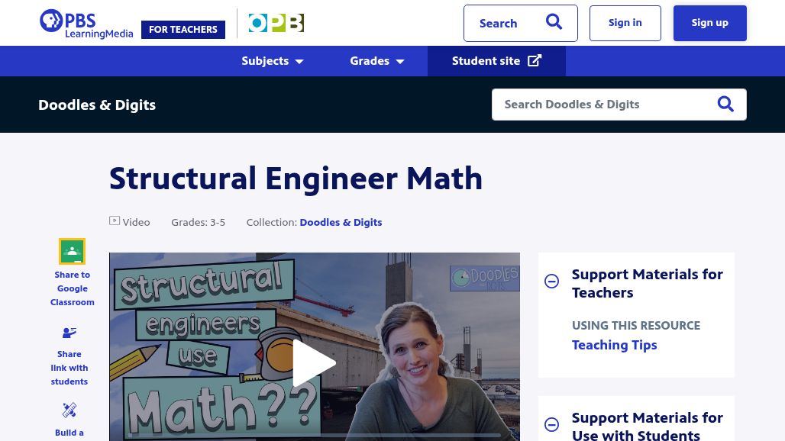The width and height of the screenshot is (785, 441).
Task: Click the Doodles & Digits page header link
Action: pos(97,105)
